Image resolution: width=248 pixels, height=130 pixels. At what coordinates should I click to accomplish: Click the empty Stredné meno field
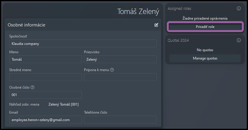click(x=46, y=77)
